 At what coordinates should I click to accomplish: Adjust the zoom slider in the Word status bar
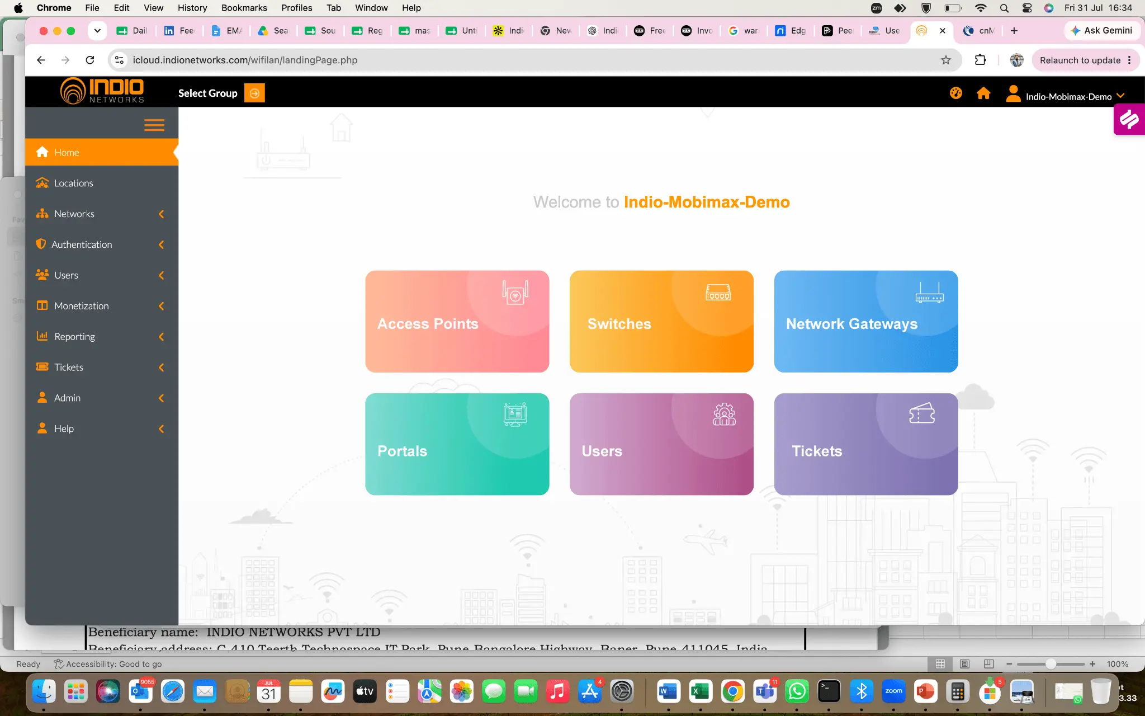coord(1051,664)
